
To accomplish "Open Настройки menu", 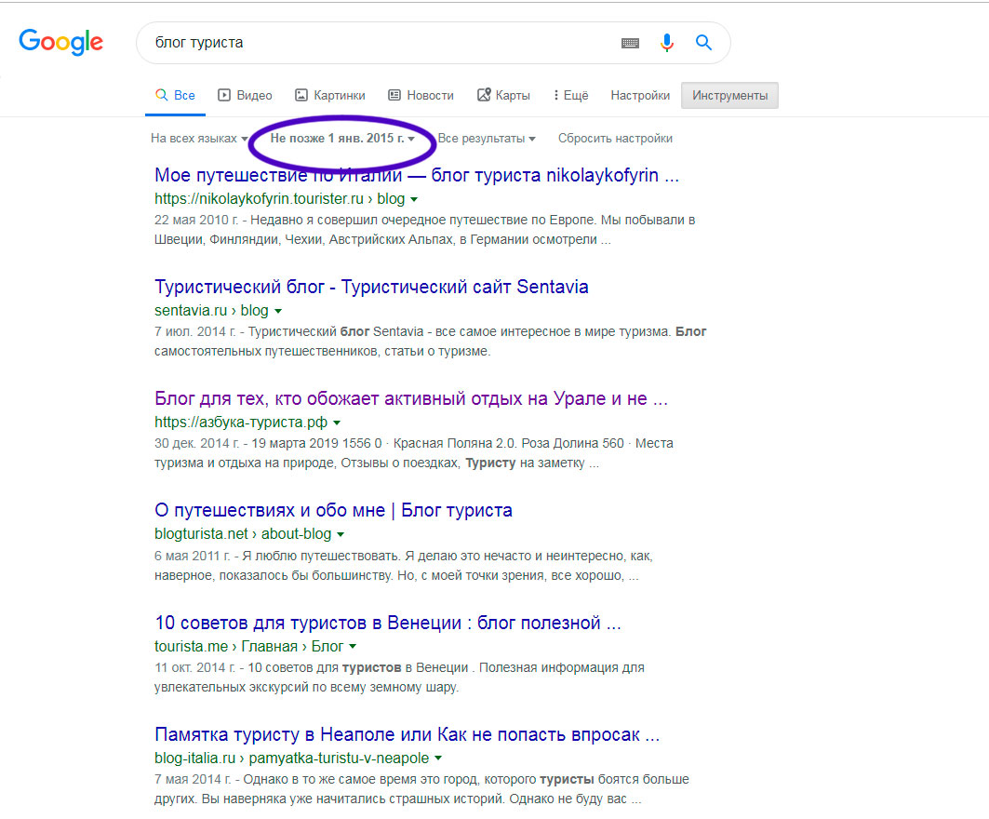I will (x=640, y=95).
